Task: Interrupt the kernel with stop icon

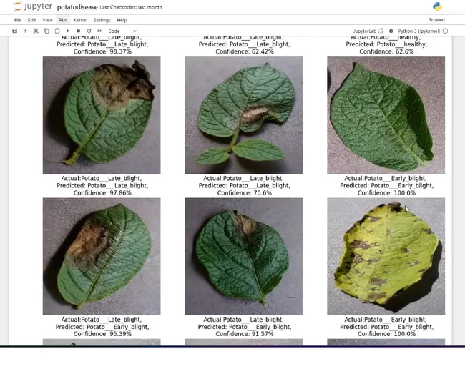Action: 78,31
